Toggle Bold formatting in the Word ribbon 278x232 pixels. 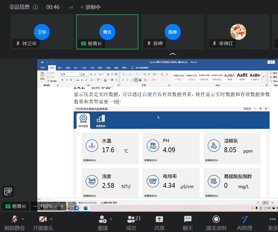coord(62,79)
